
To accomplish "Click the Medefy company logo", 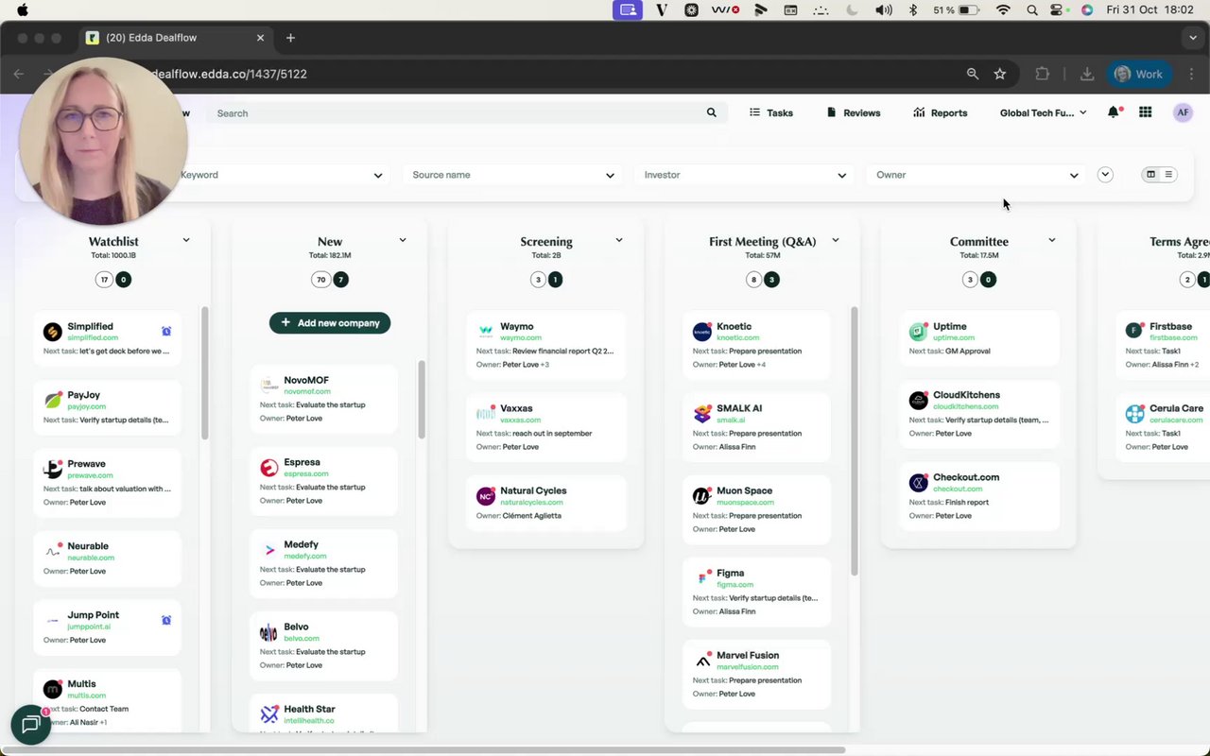I will (x=269, y=550).
